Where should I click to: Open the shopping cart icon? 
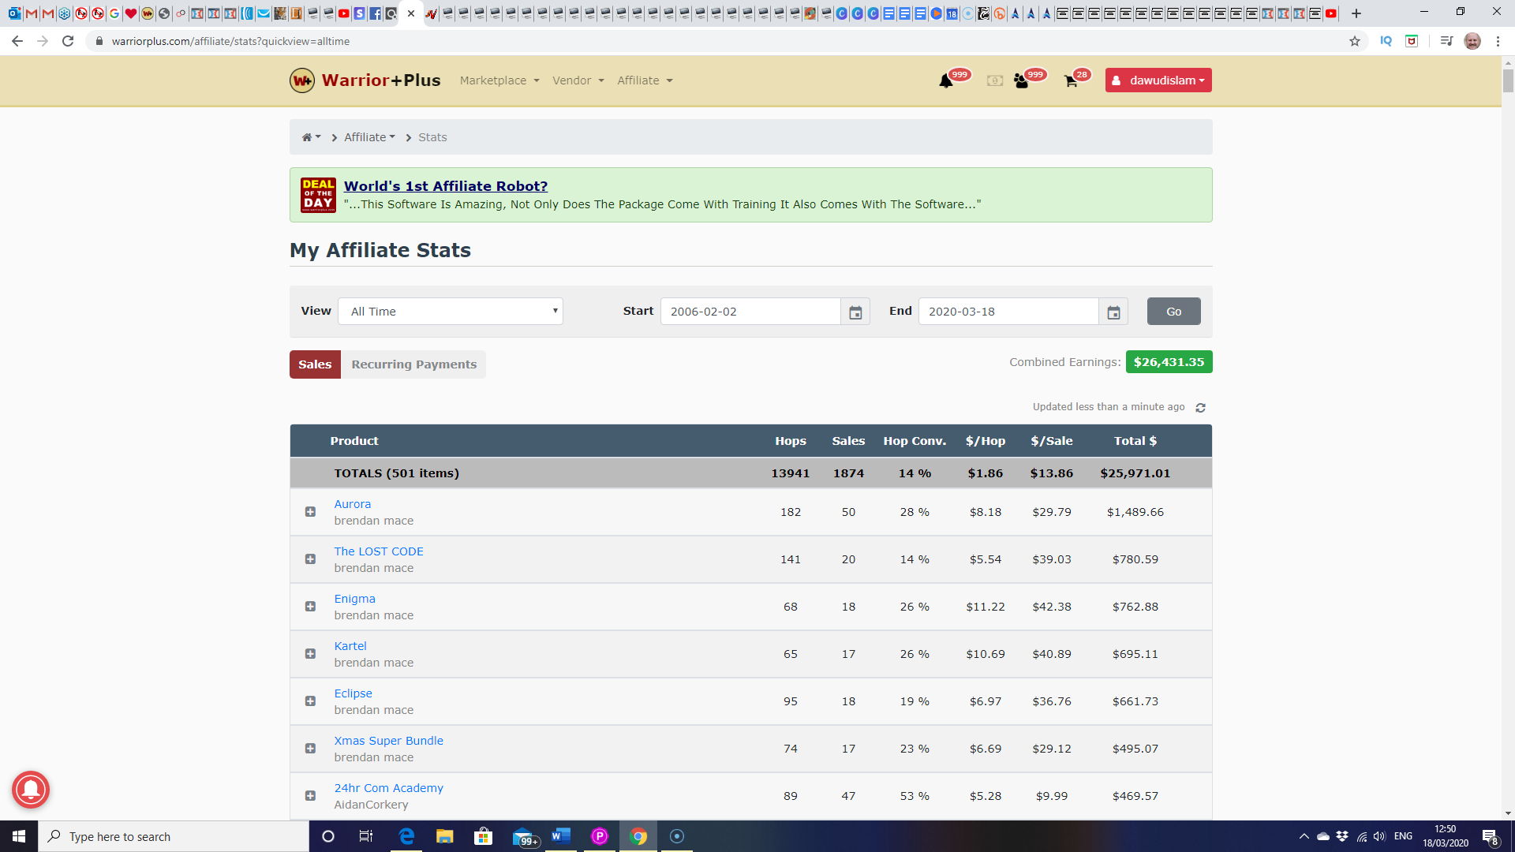click(x=1071, y=80)
